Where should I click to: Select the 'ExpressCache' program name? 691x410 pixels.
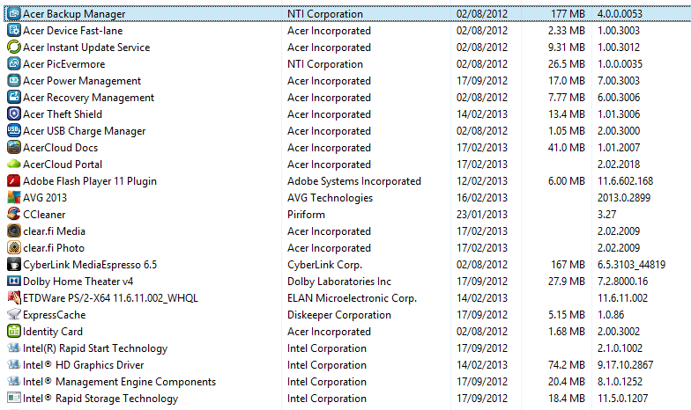point(55,315)
